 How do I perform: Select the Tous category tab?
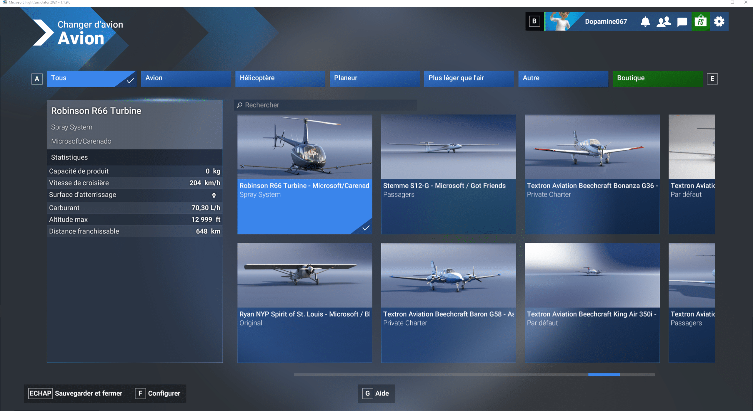coord(91,78)
